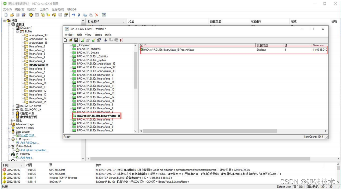Open Help menu in OPC Quick Client
Image resolution: width=341 pixels, height=189 pixels.
point(108,34)
